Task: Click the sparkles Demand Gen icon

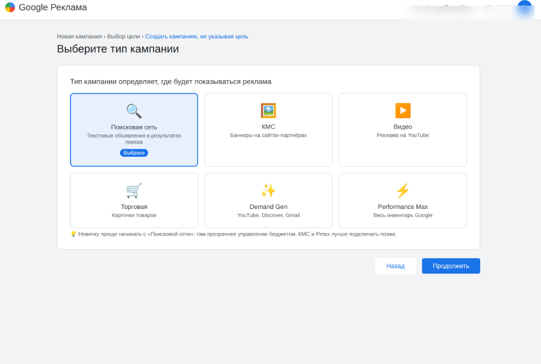Action: tap(268, 191)
